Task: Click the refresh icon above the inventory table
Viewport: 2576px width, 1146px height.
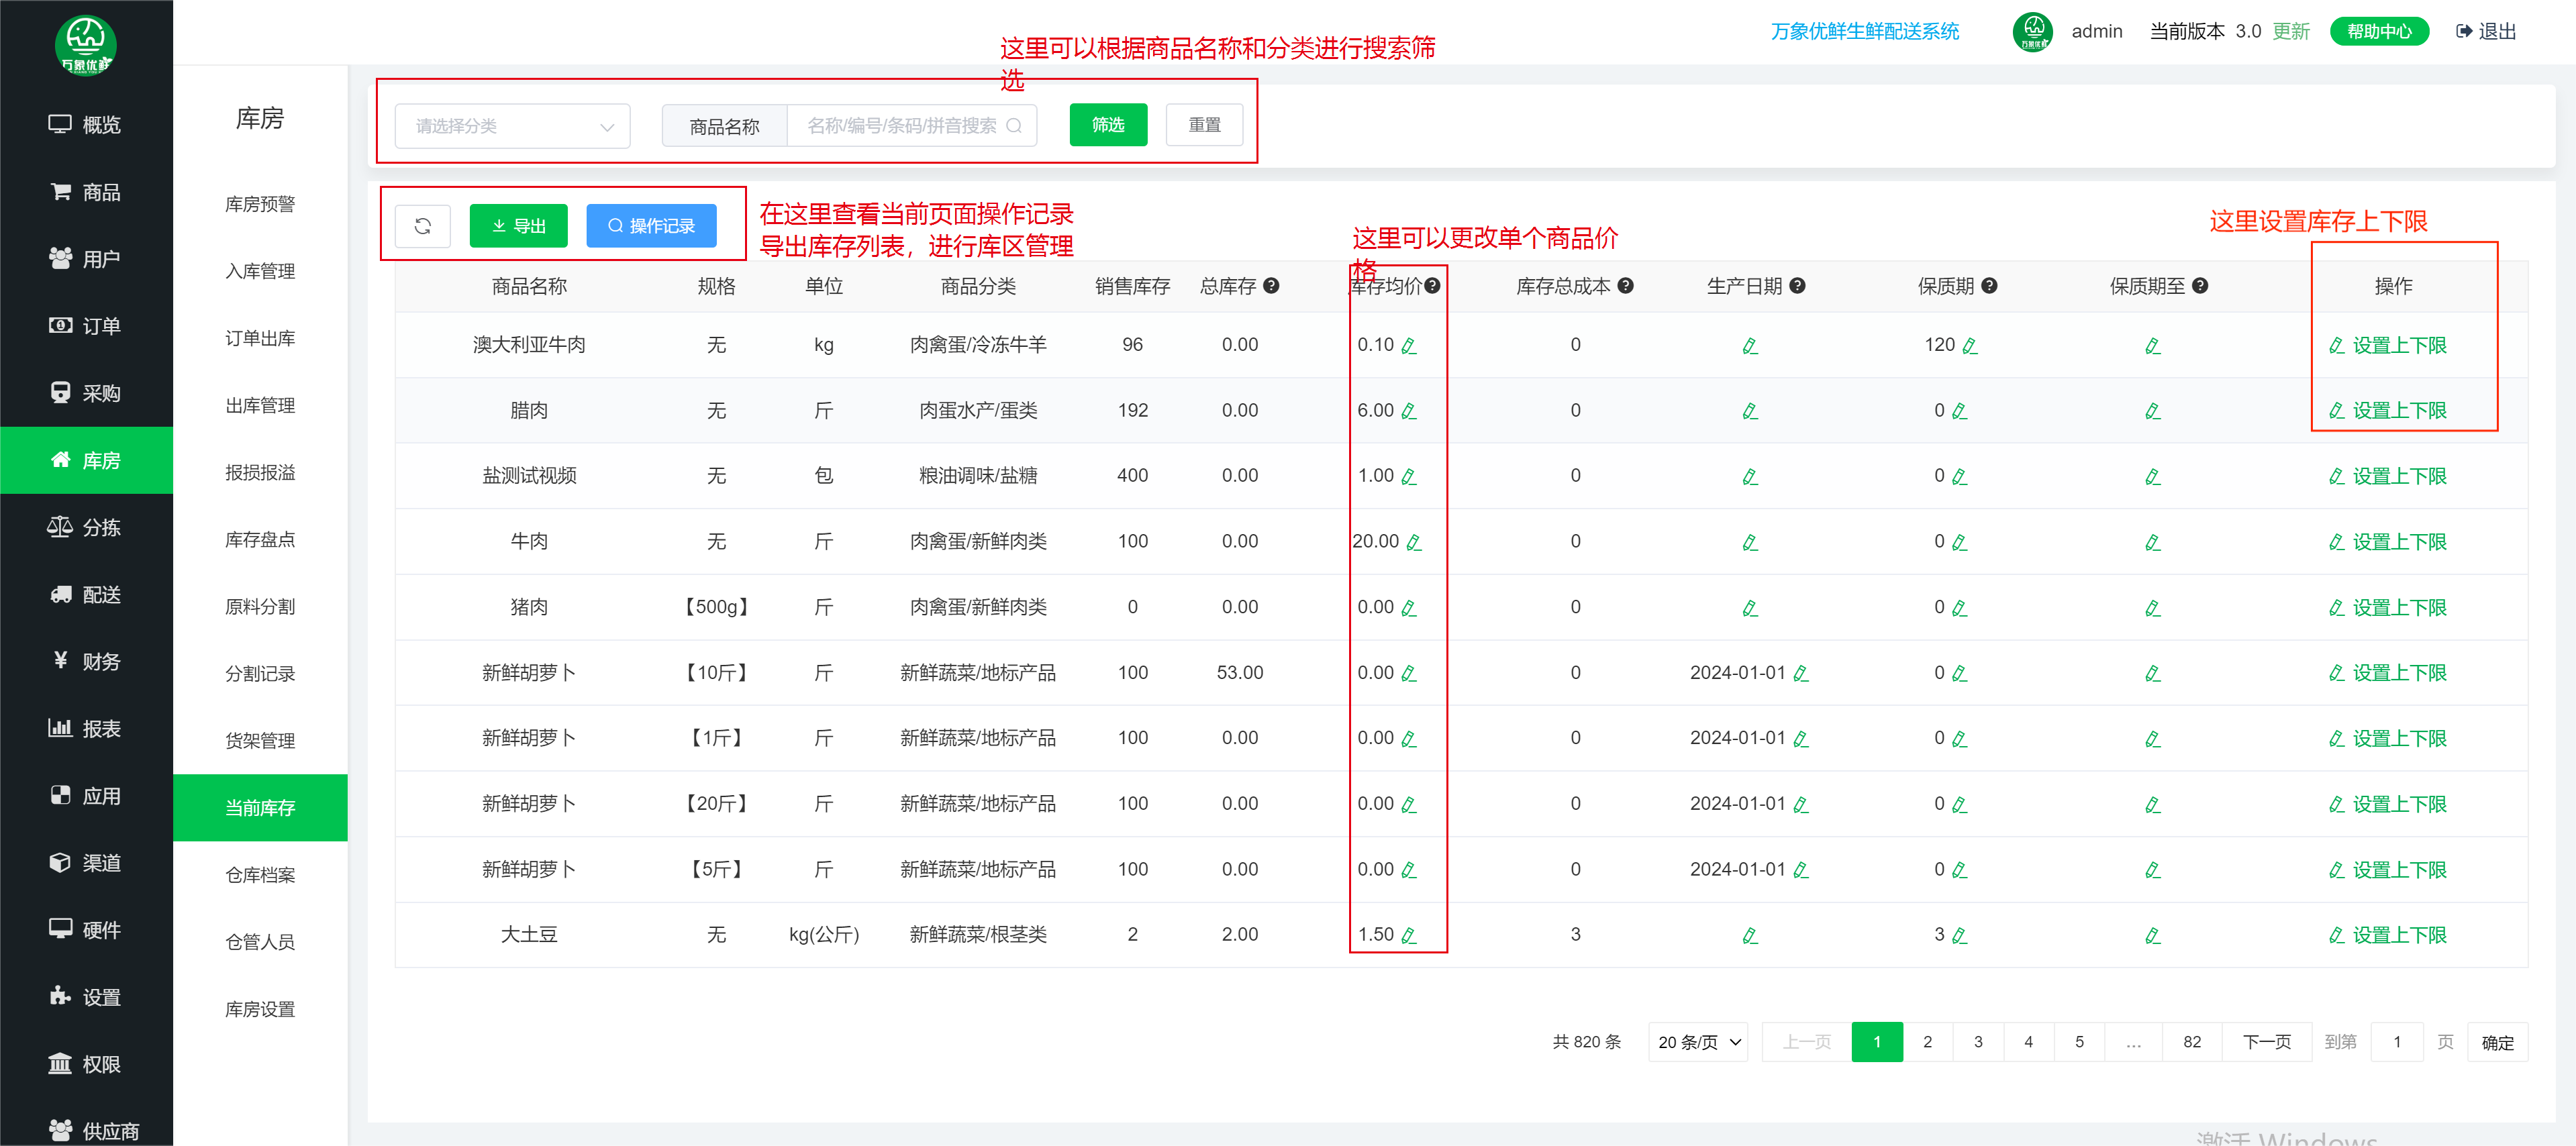Action: tap(422, 225)
